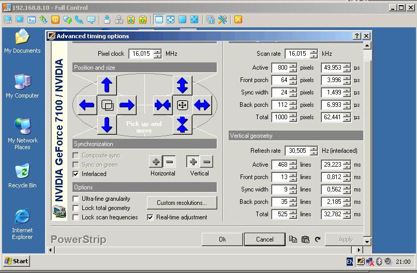
Task: Click the Sync on green checkbox
Action: pos(76,165)
